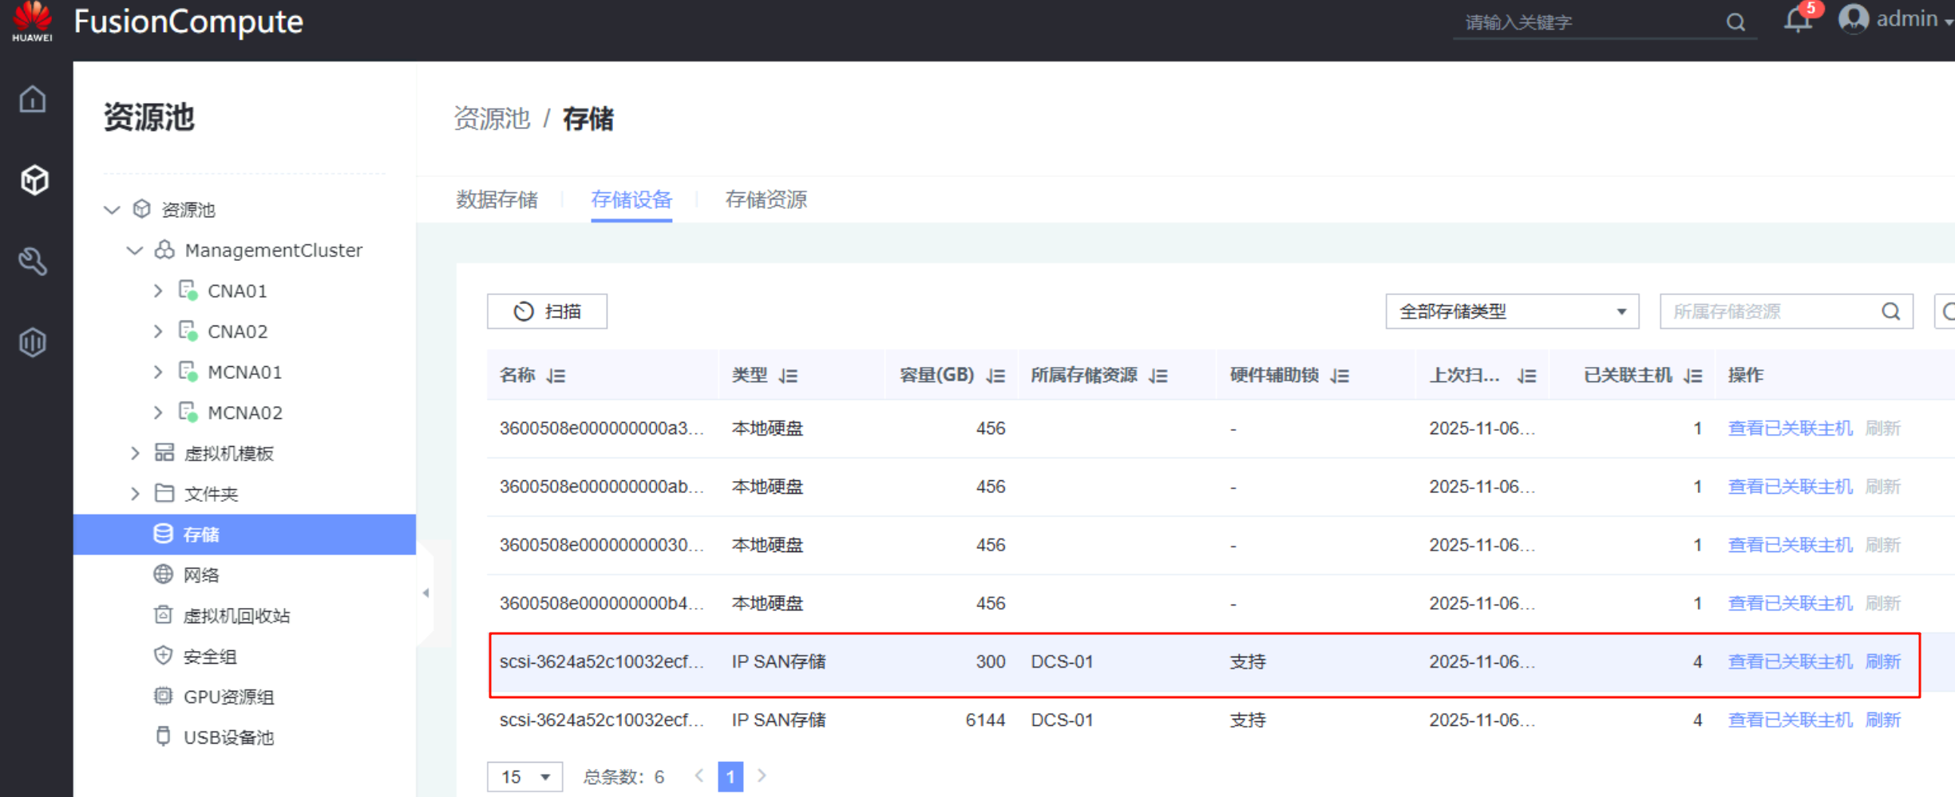
Task: Select 网络 in the resource tree
Action: click(x=201, y=575)
